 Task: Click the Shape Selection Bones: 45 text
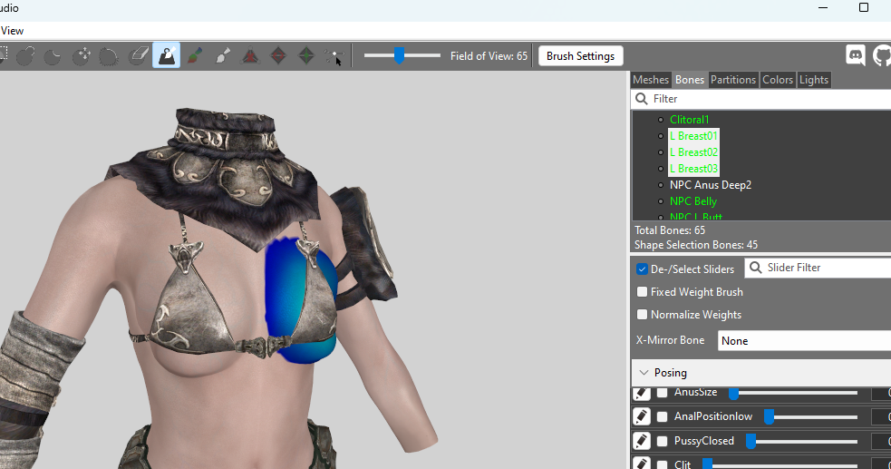696,245
